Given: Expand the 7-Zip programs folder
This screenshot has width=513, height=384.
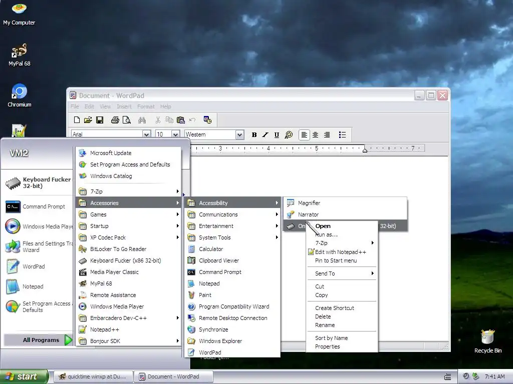Looking at the screenshot, I should pos(128,191).
